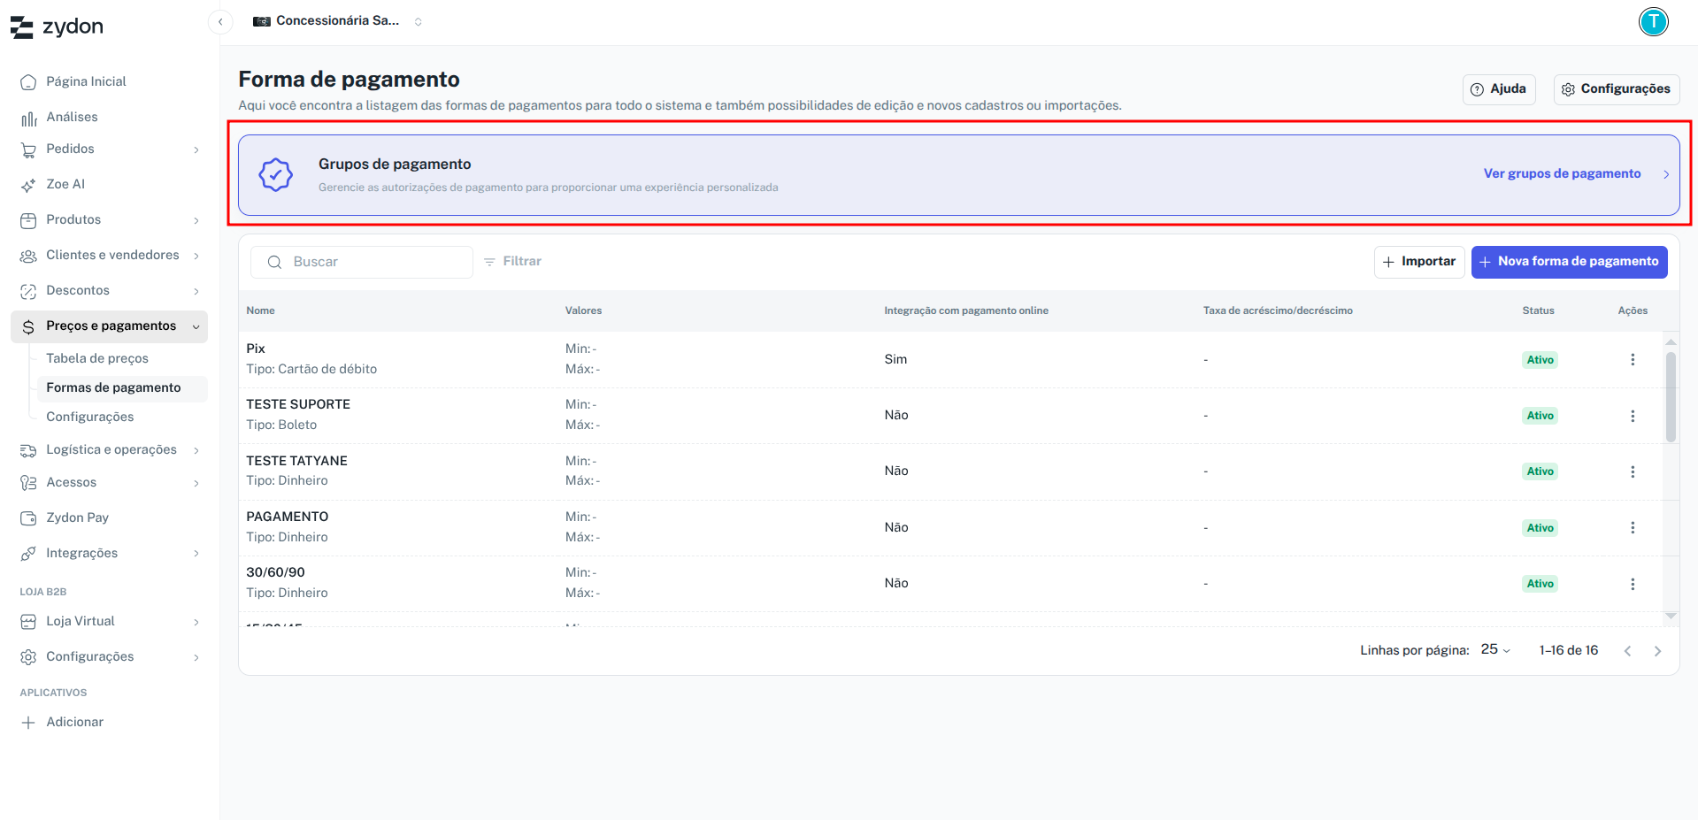
Task: Open Zydon Pay wallet icon
Action: 28,518
